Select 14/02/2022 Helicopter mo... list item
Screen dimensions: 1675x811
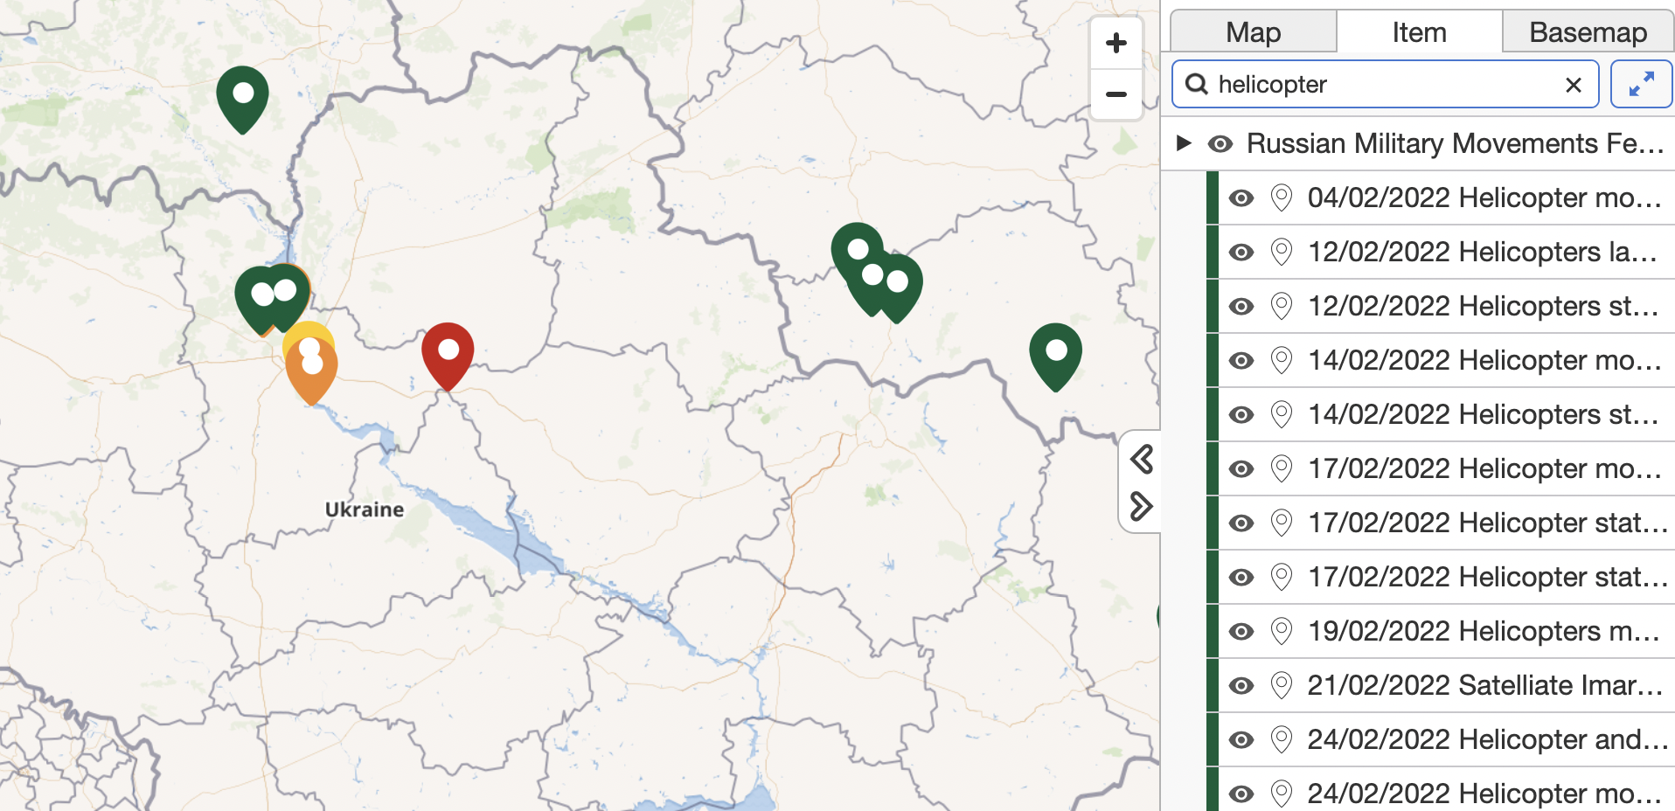click(1484, 361)
